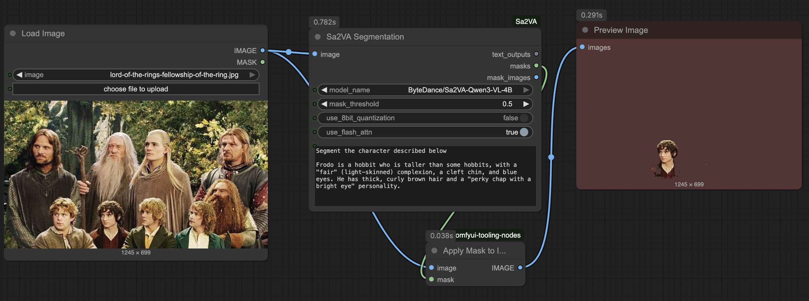Image resolution: width=809 pixels, height=301 pixels.
Task: Click the widget input socket beside use_8bit_quantization
Action: pos(315,118)
